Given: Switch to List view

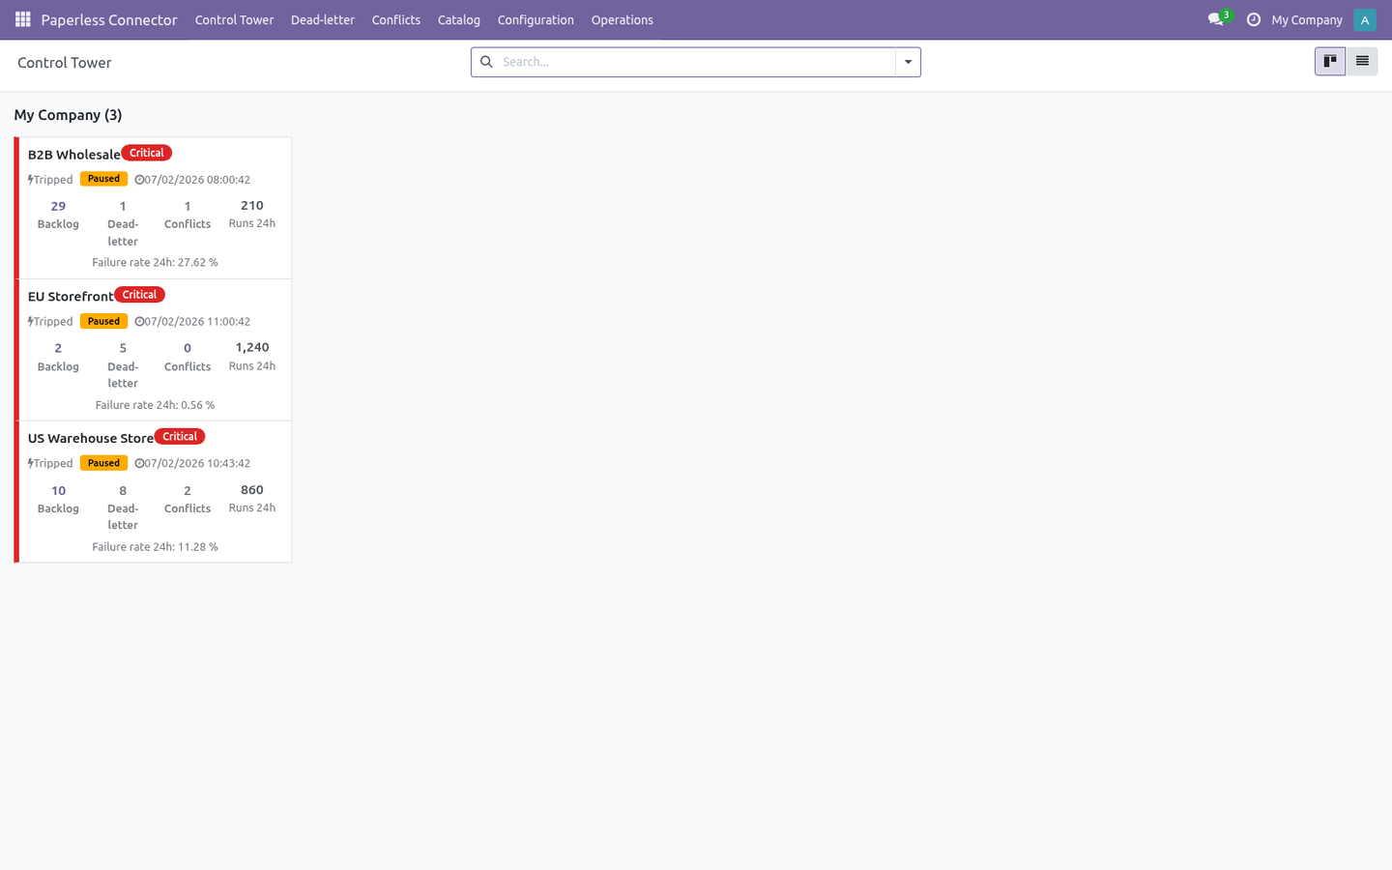Looking at the screenshot, I should (x=1362, y=61).
